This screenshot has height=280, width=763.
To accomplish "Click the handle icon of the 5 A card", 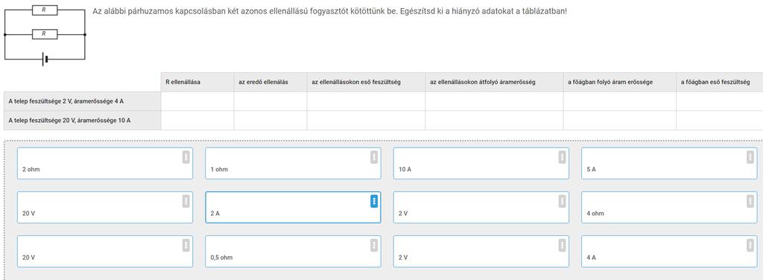I will [750, 157].
